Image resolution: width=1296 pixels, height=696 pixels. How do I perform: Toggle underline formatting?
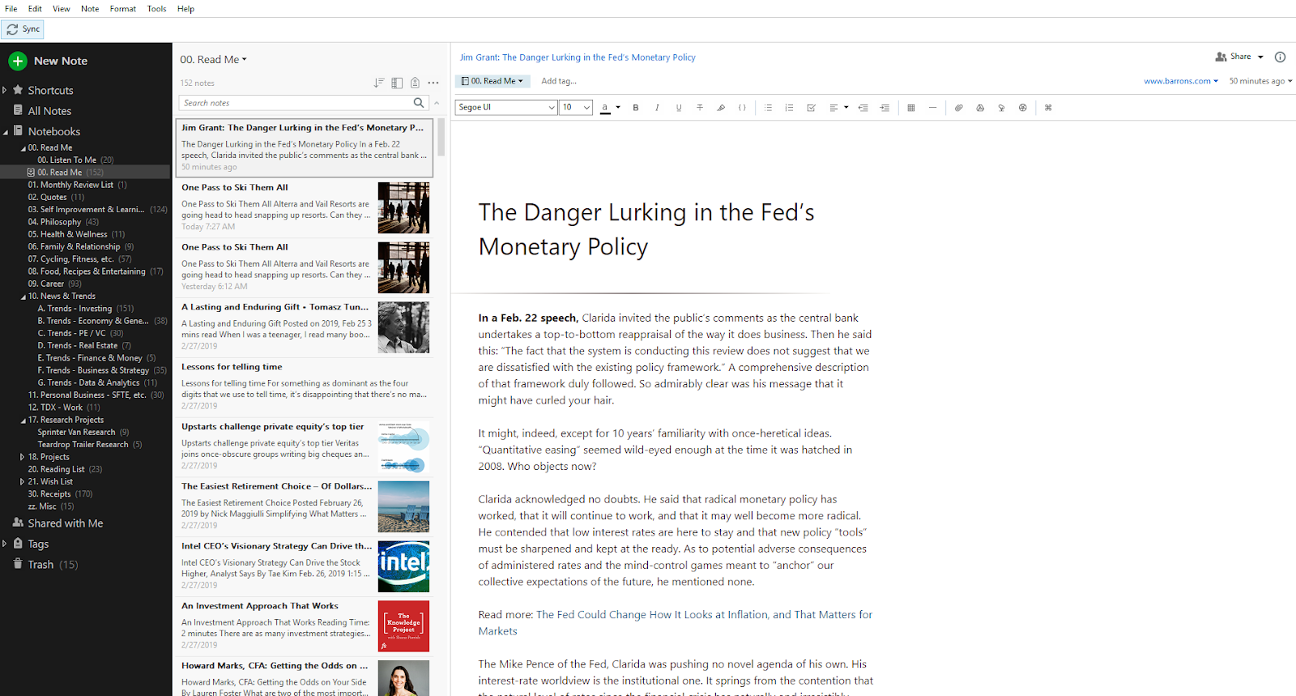point(679,108)
